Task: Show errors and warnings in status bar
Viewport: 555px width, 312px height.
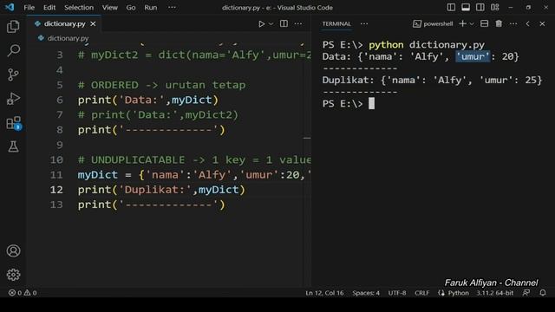Action: pyautogui.click(x=23, y=293)
